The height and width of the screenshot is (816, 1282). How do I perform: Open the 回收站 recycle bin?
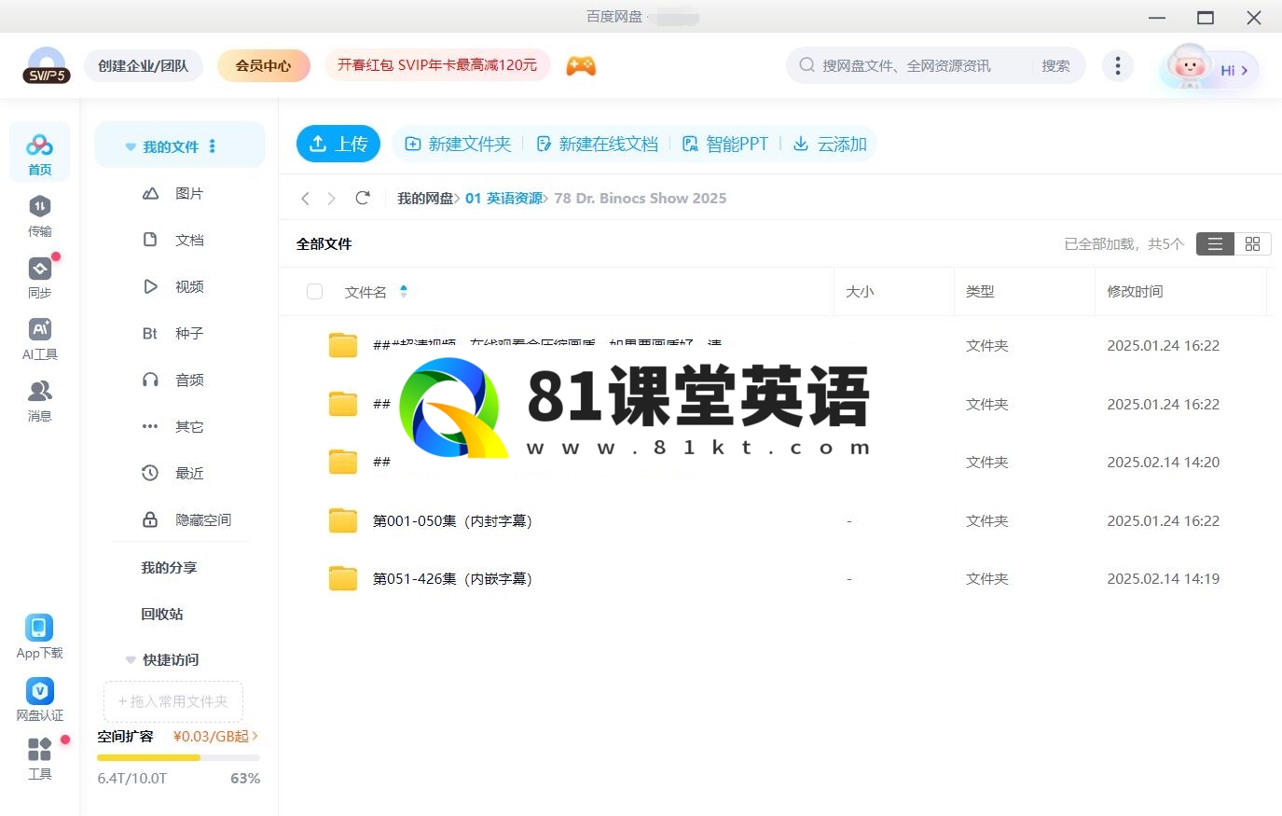(x=162, y=614)
